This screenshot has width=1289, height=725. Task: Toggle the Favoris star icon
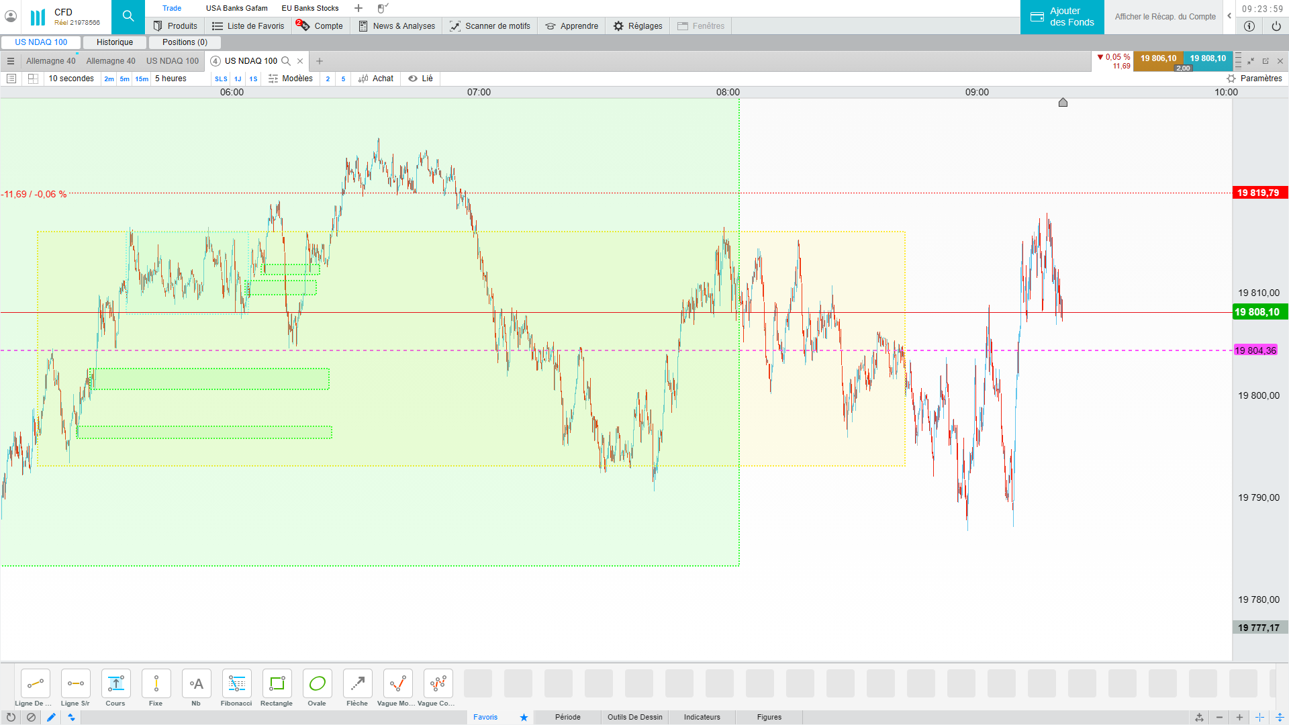524,717
